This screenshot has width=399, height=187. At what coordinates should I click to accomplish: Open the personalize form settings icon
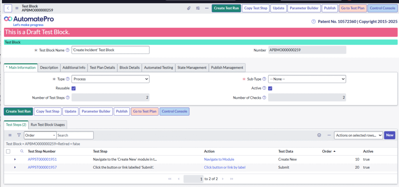[198, 8]
